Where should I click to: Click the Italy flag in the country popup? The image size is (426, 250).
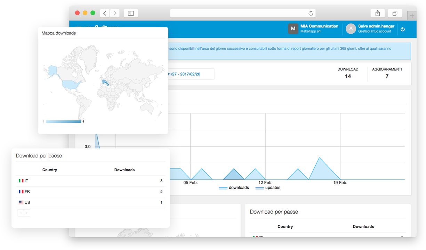pos(21,181)
